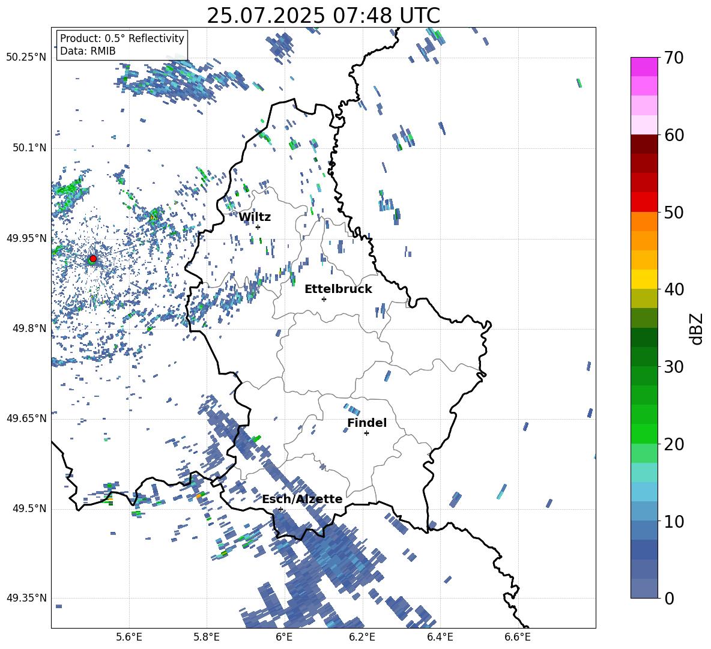Viewport: 711px width, 649px height.
Task: Click the colorbar tick label 30
Action: point(674,367)
